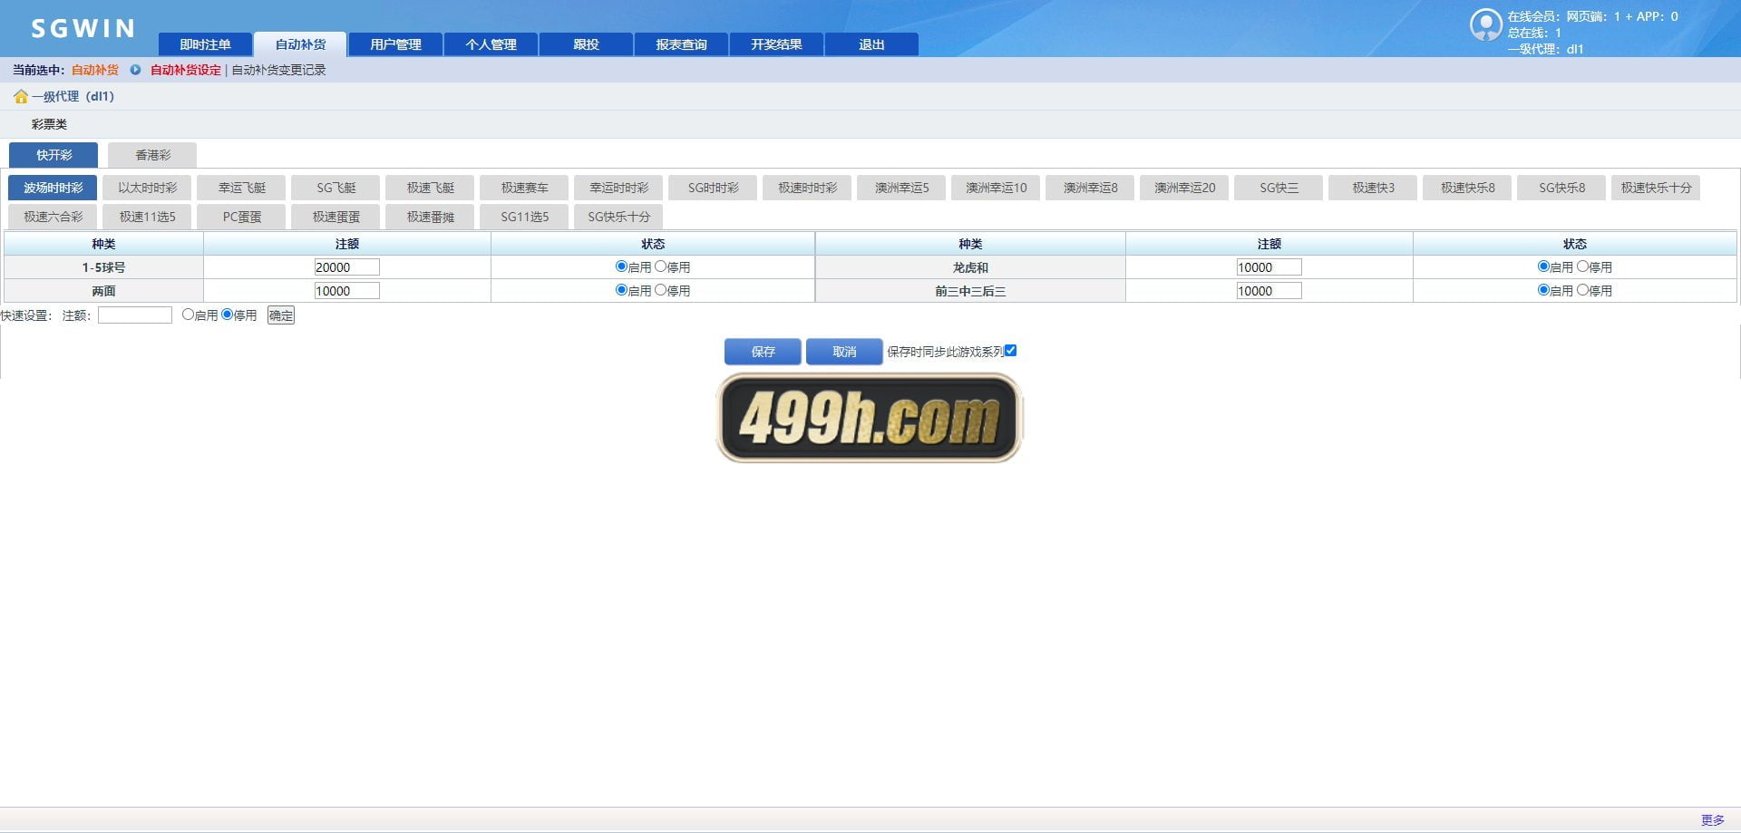The image size is (1741, 833).
Task: Select the 极速快乐十分 game tab
Action: click(x=1656, y=188)
